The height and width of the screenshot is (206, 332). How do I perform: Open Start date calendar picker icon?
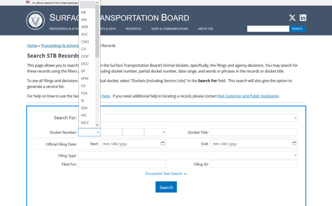tap(163, 143)
